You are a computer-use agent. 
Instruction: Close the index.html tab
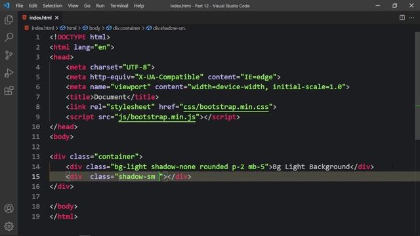click(x=57, y=18)
